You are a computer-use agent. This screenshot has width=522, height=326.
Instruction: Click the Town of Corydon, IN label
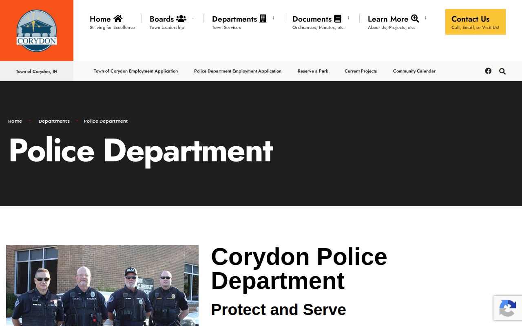(37, 71)
